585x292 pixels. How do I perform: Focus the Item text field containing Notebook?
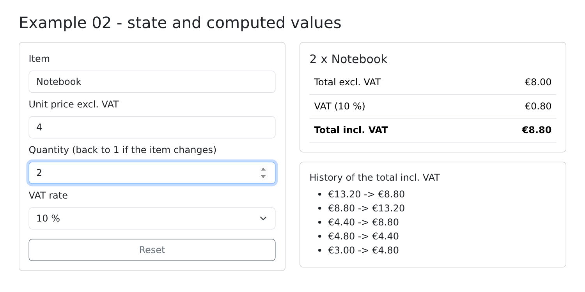pos(152,82)
